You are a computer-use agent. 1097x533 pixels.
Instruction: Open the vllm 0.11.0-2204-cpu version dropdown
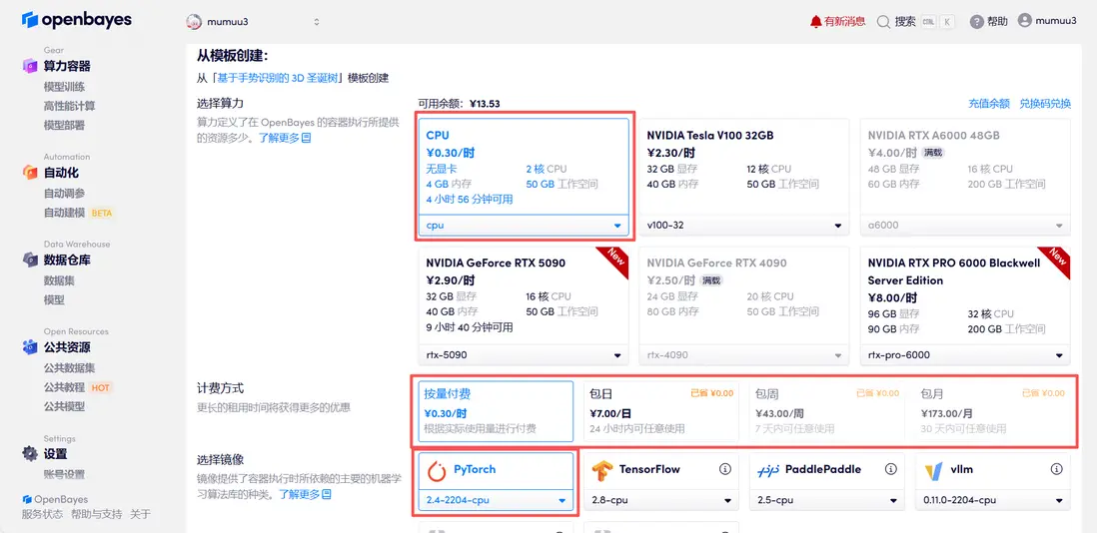pos(992,500)
